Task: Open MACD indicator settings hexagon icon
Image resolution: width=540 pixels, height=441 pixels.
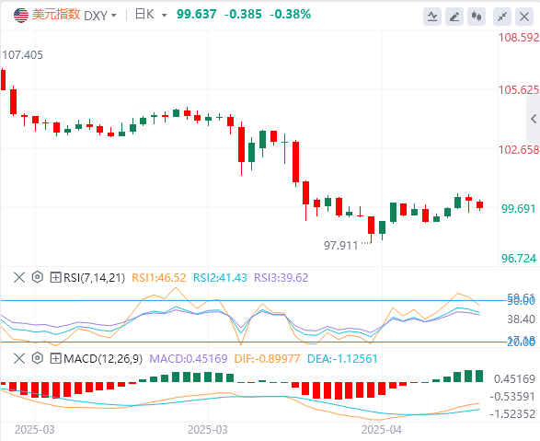Action: point(37,358)
